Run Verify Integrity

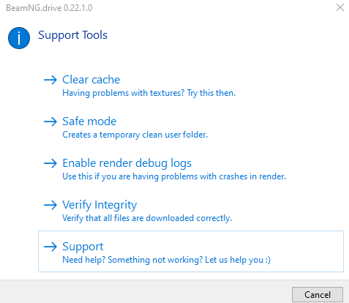(x=191, y=210)
